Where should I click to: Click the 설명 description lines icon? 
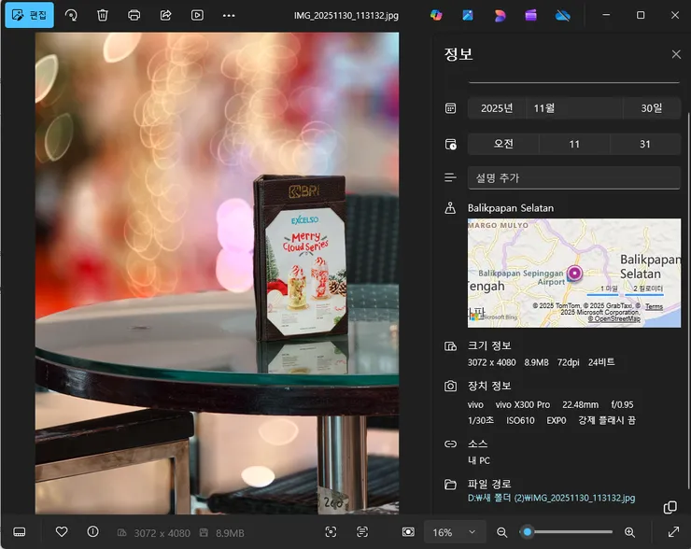(x=450, y=177)
